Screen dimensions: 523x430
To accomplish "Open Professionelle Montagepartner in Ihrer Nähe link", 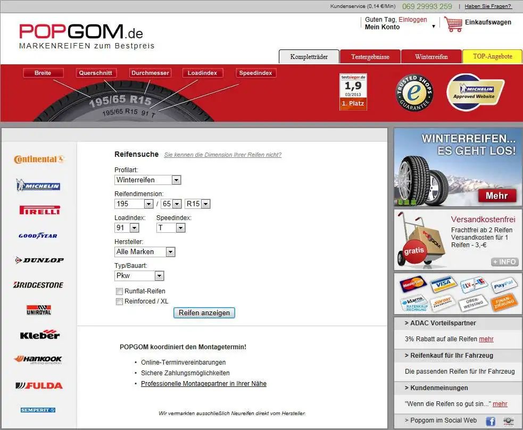I will click(204, 384).
